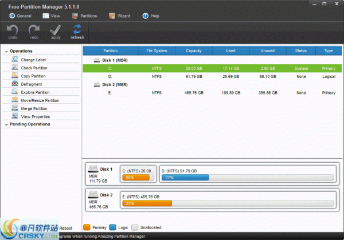Select Change Label operation
This screenshot has width=344, height=240.
pos(33,60)
